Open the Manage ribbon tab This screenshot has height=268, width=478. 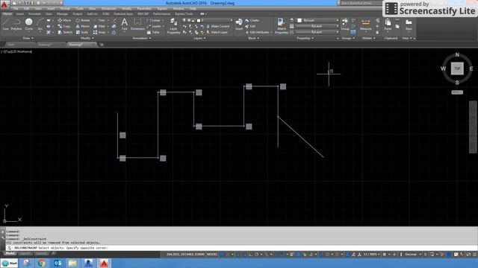[x=62, y=13]
